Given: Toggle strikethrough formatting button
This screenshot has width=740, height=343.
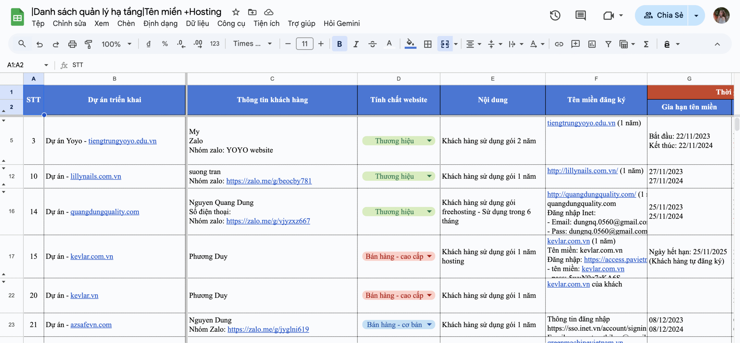Looking at the screenshot, I should (x=372, y=44).
